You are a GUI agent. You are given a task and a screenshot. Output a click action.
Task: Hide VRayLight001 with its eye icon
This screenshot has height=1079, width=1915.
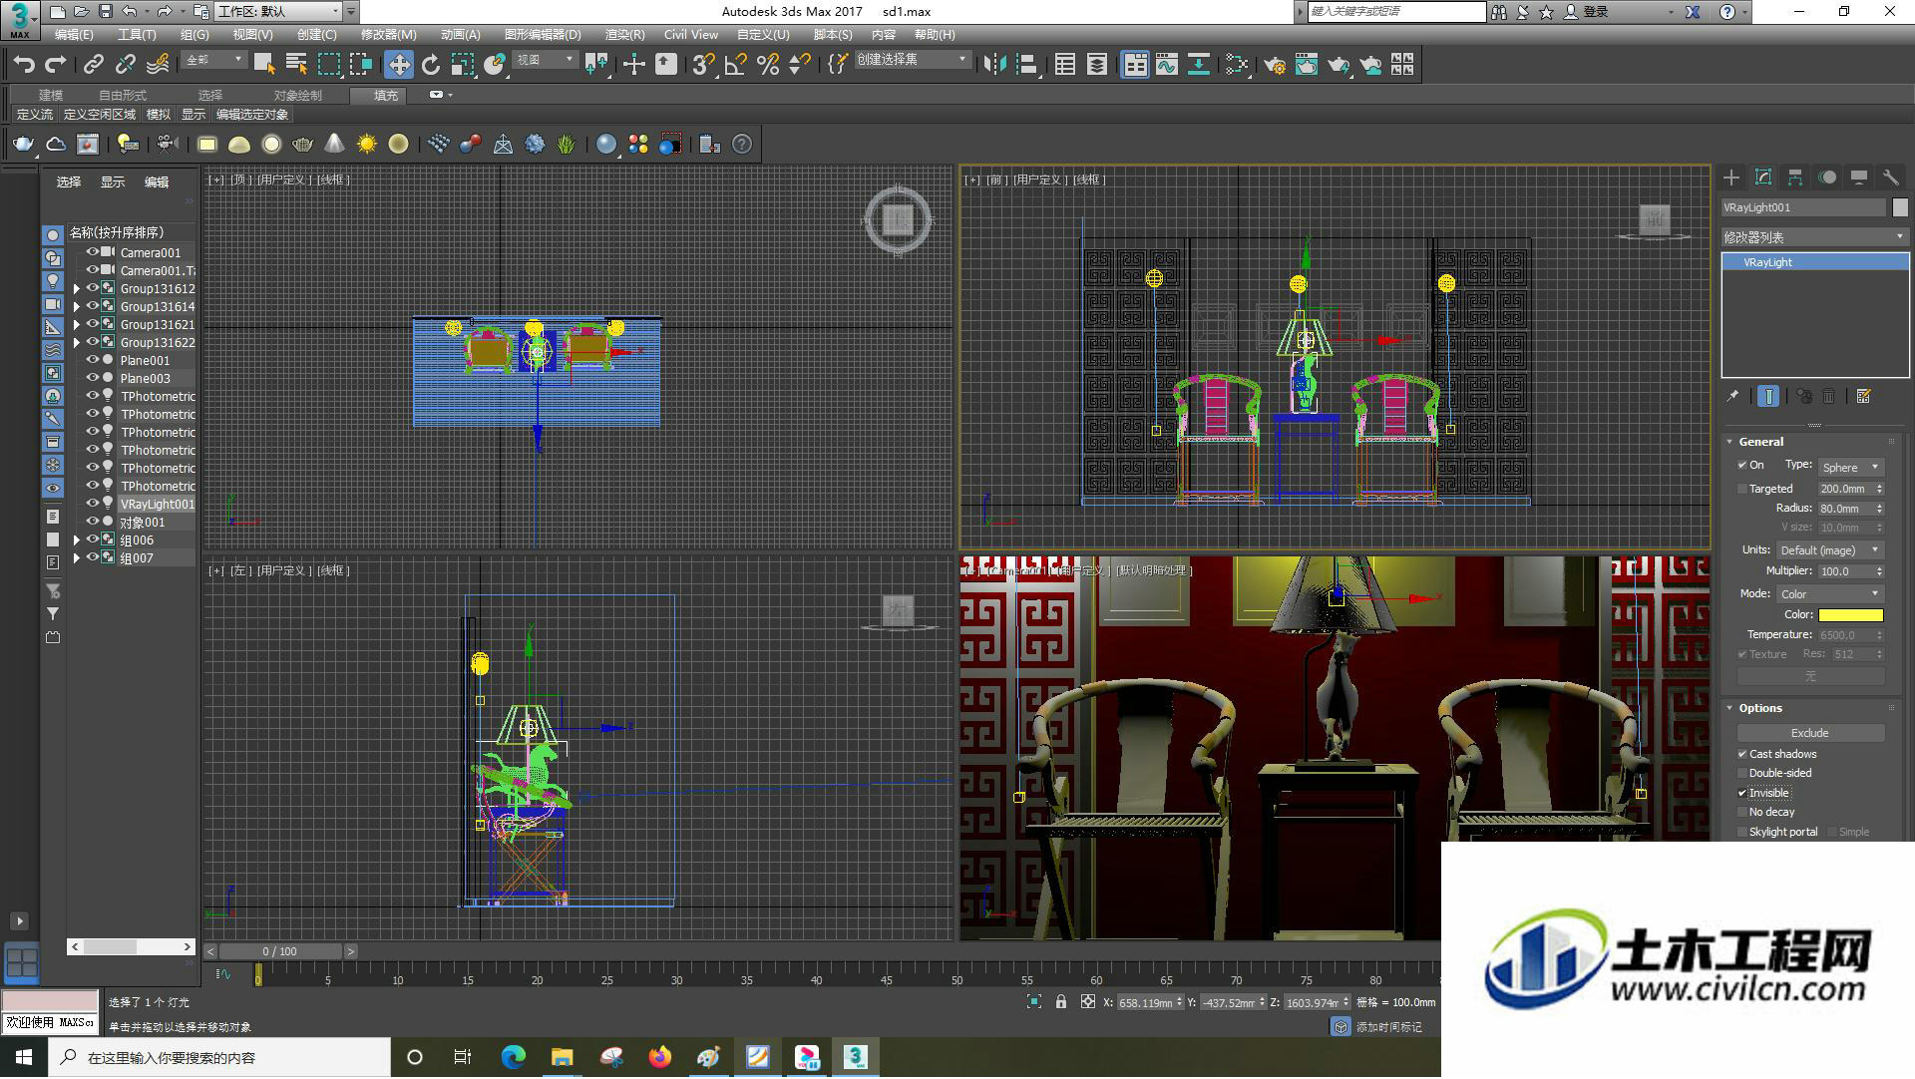pyautogui.click(x=93, y=504)
